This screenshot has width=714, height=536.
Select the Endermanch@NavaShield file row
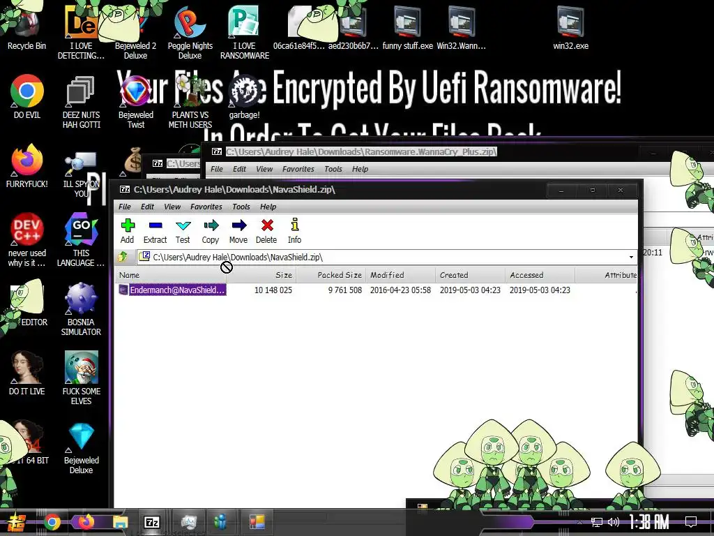tap(376, 290)
